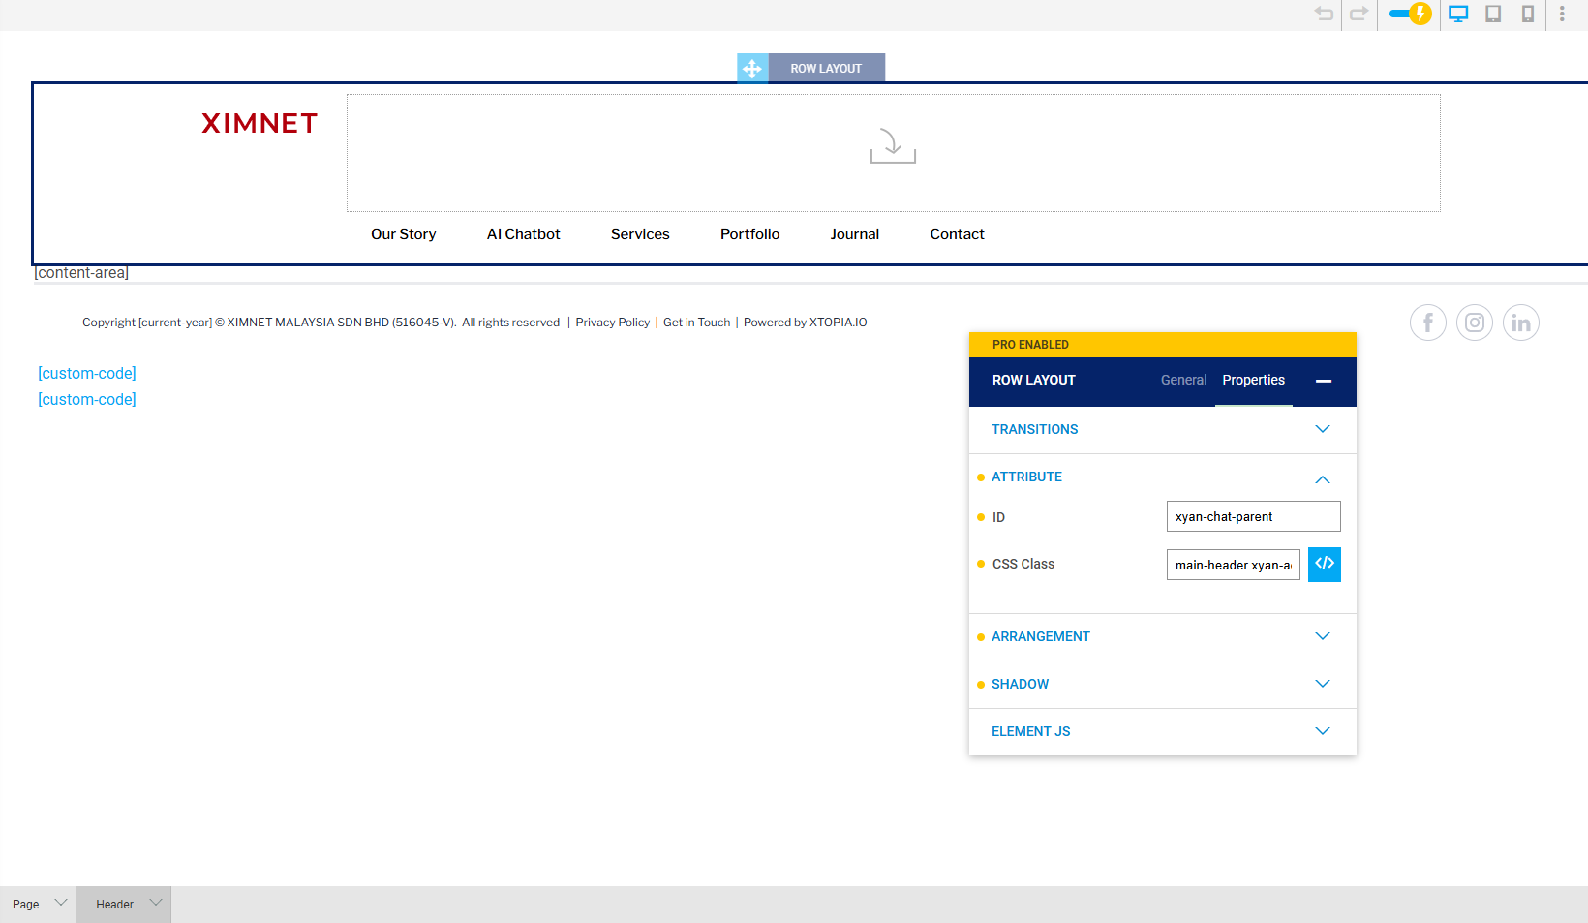Click the Row Layout move handle icon

752,69
